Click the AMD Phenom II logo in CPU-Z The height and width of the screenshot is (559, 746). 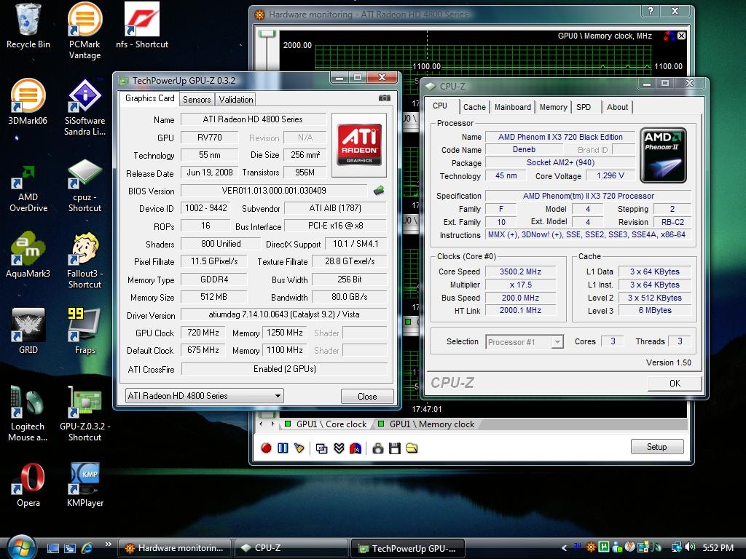[x=663, y=155]
